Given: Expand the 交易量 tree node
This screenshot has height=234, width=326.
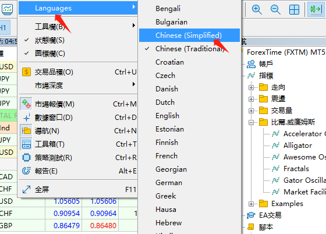Looking at the screenshot, I should pyautogui.click(x=251, y=111).
